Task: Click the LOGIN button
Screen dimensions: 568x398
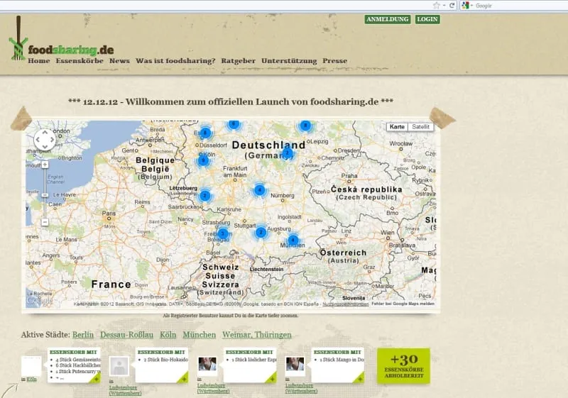Action: (427, 19)
